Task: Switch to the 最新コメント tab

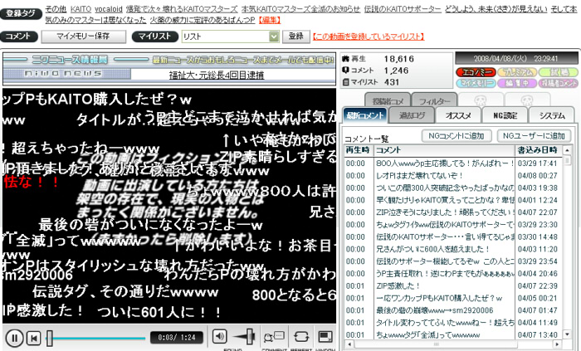Action: pos(364,115)
